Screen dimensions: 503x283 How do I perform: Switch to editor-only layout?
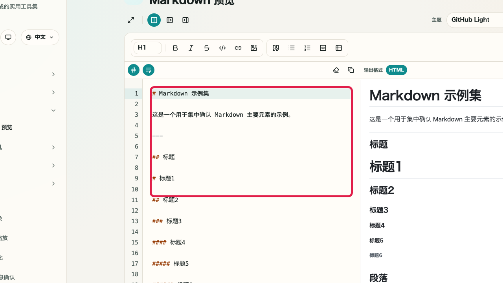[x=170, y=20]
